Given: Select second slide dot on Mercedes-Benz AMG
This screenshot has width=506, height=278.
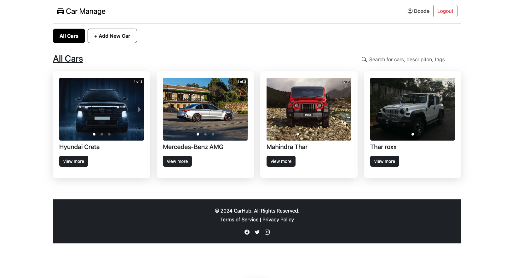Looking at the screenshot, I should tap(205, 134).
